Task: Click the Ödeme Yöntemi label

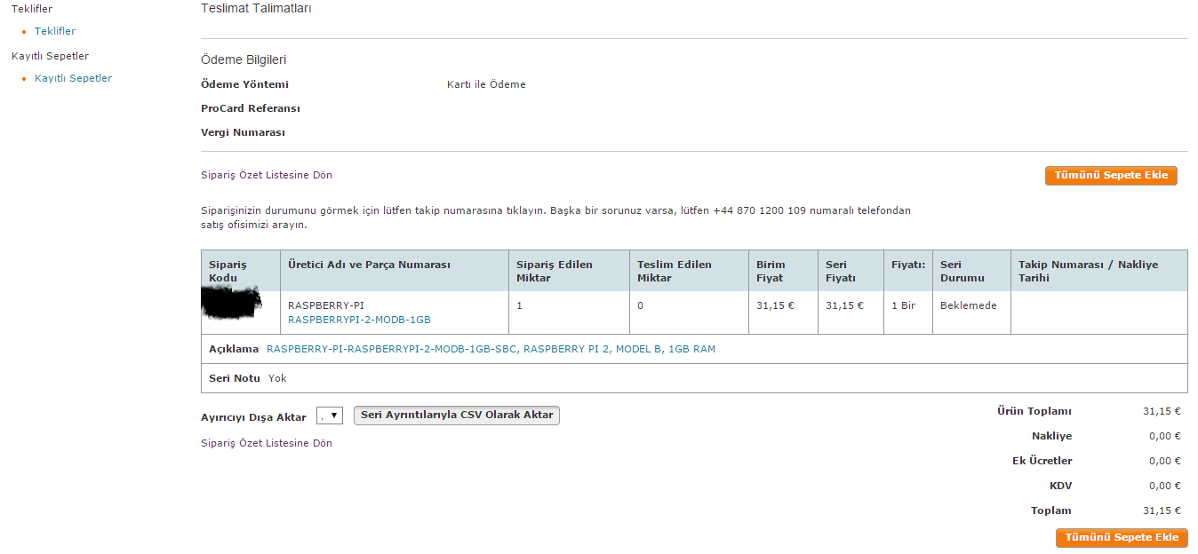Action: [x=244, y=84]
